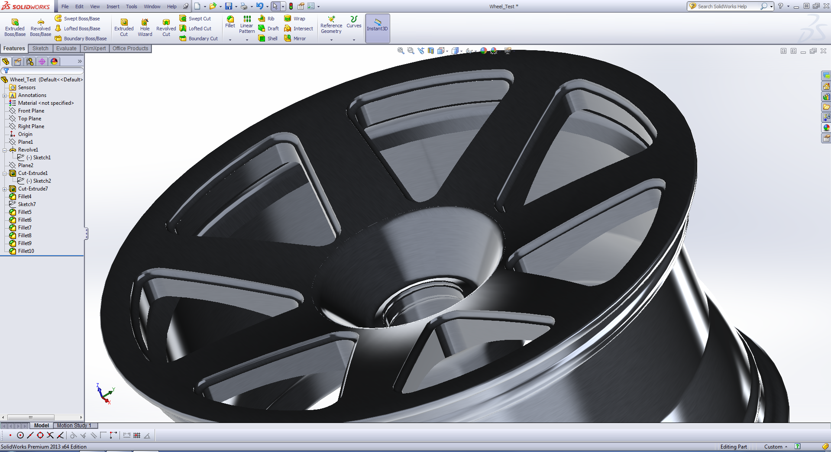This screenshot has width=831, height=452.
Task: Open the Save dropdown arrow
Action: point(236,6)
